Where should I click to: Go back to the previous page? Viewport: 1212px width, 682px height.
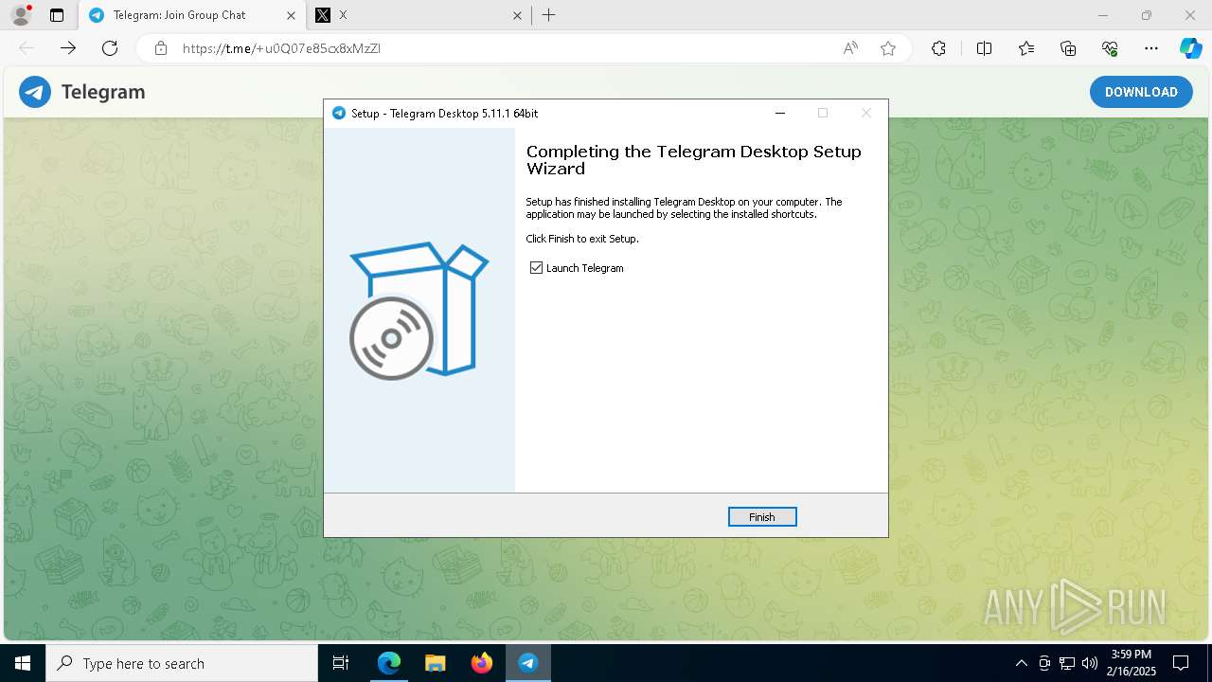[27, 48]
